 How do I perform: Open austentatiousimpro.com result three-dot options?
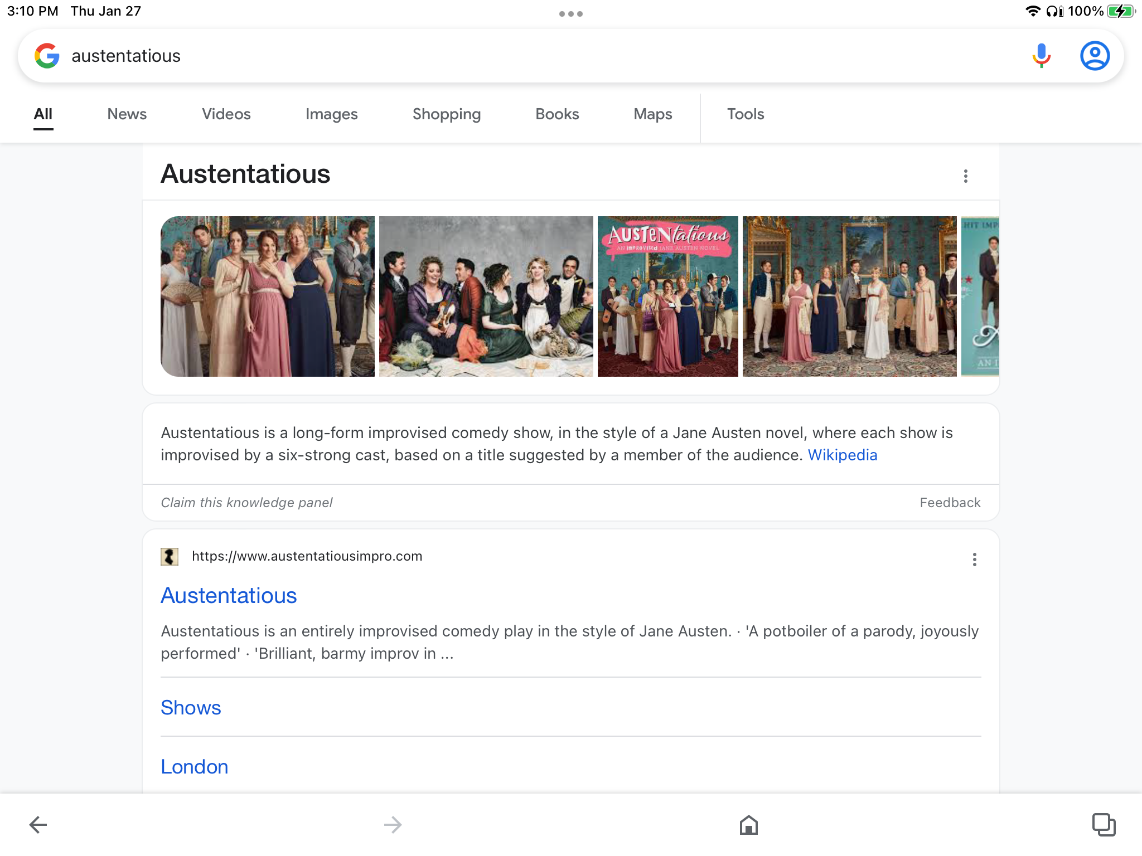pos(974,560)
